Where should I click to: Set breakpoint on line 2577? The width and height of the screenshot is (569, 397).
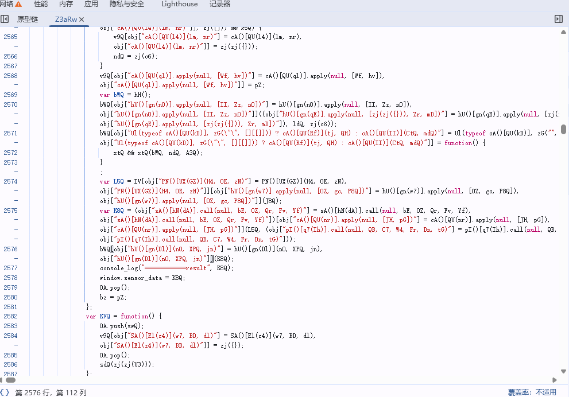(x=10, y=268)
